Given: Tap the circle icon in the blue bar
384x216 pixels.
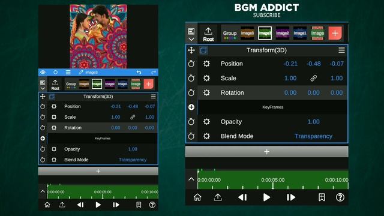Looking at the screenshot, I should (x=56, y=72).
